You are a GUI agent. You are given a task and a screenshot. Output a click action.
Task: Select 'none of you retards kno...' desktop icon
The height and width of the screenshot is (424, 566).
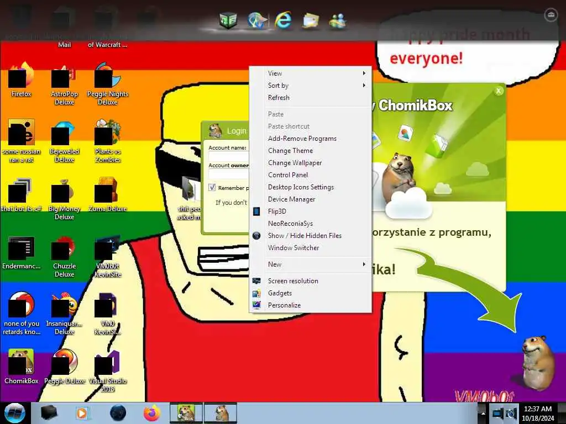tap(22, 314)
